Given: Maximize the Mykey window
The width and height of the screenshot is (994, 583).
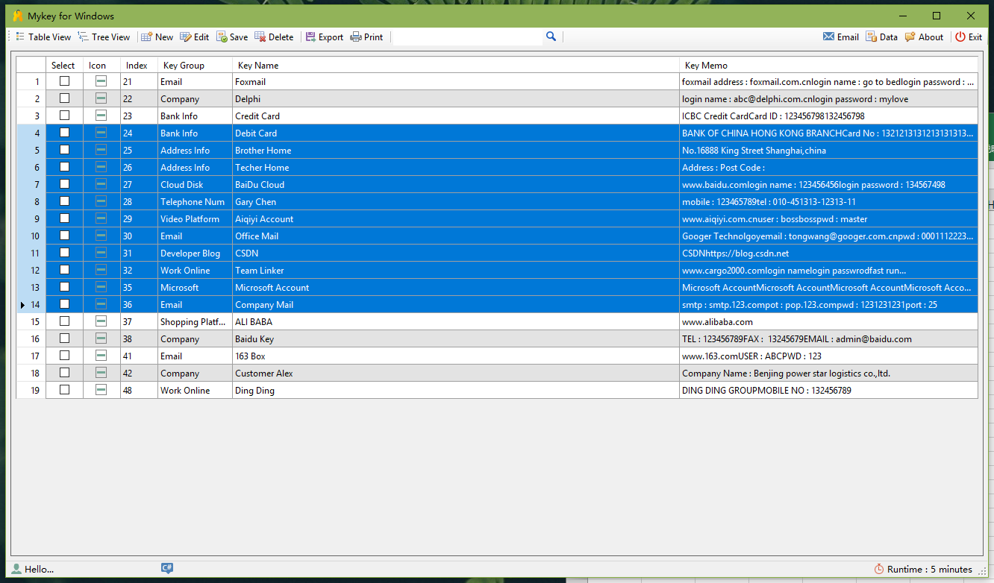Looking at the screenshot, I should tap(937, 16).
